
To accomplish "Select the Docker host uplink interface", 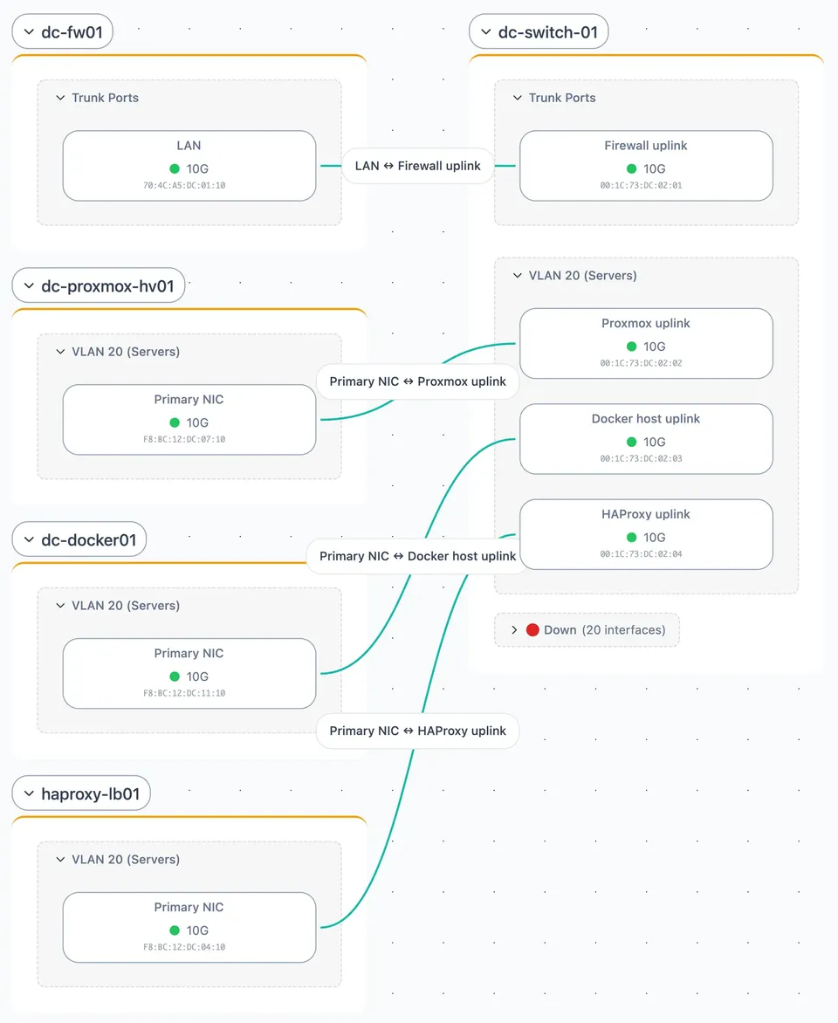I will (646, 438).
